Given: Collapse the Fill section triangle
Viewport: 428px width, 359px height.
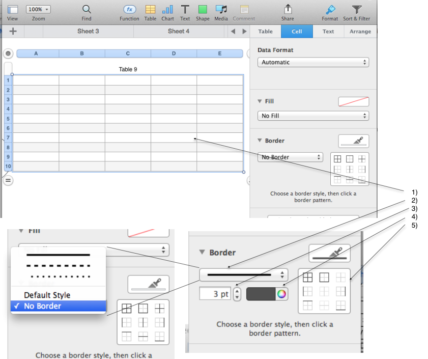Looking at the screenshot, I should pyautogui.click(x=260, y=101).
